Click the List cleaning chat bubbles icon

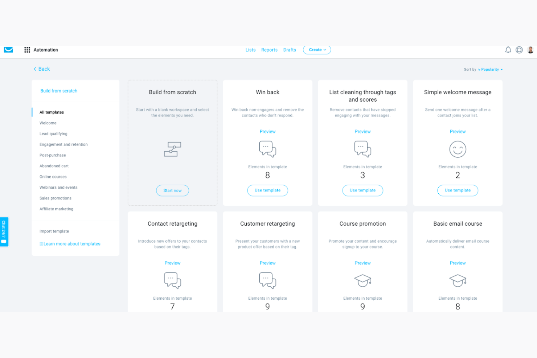363,149
